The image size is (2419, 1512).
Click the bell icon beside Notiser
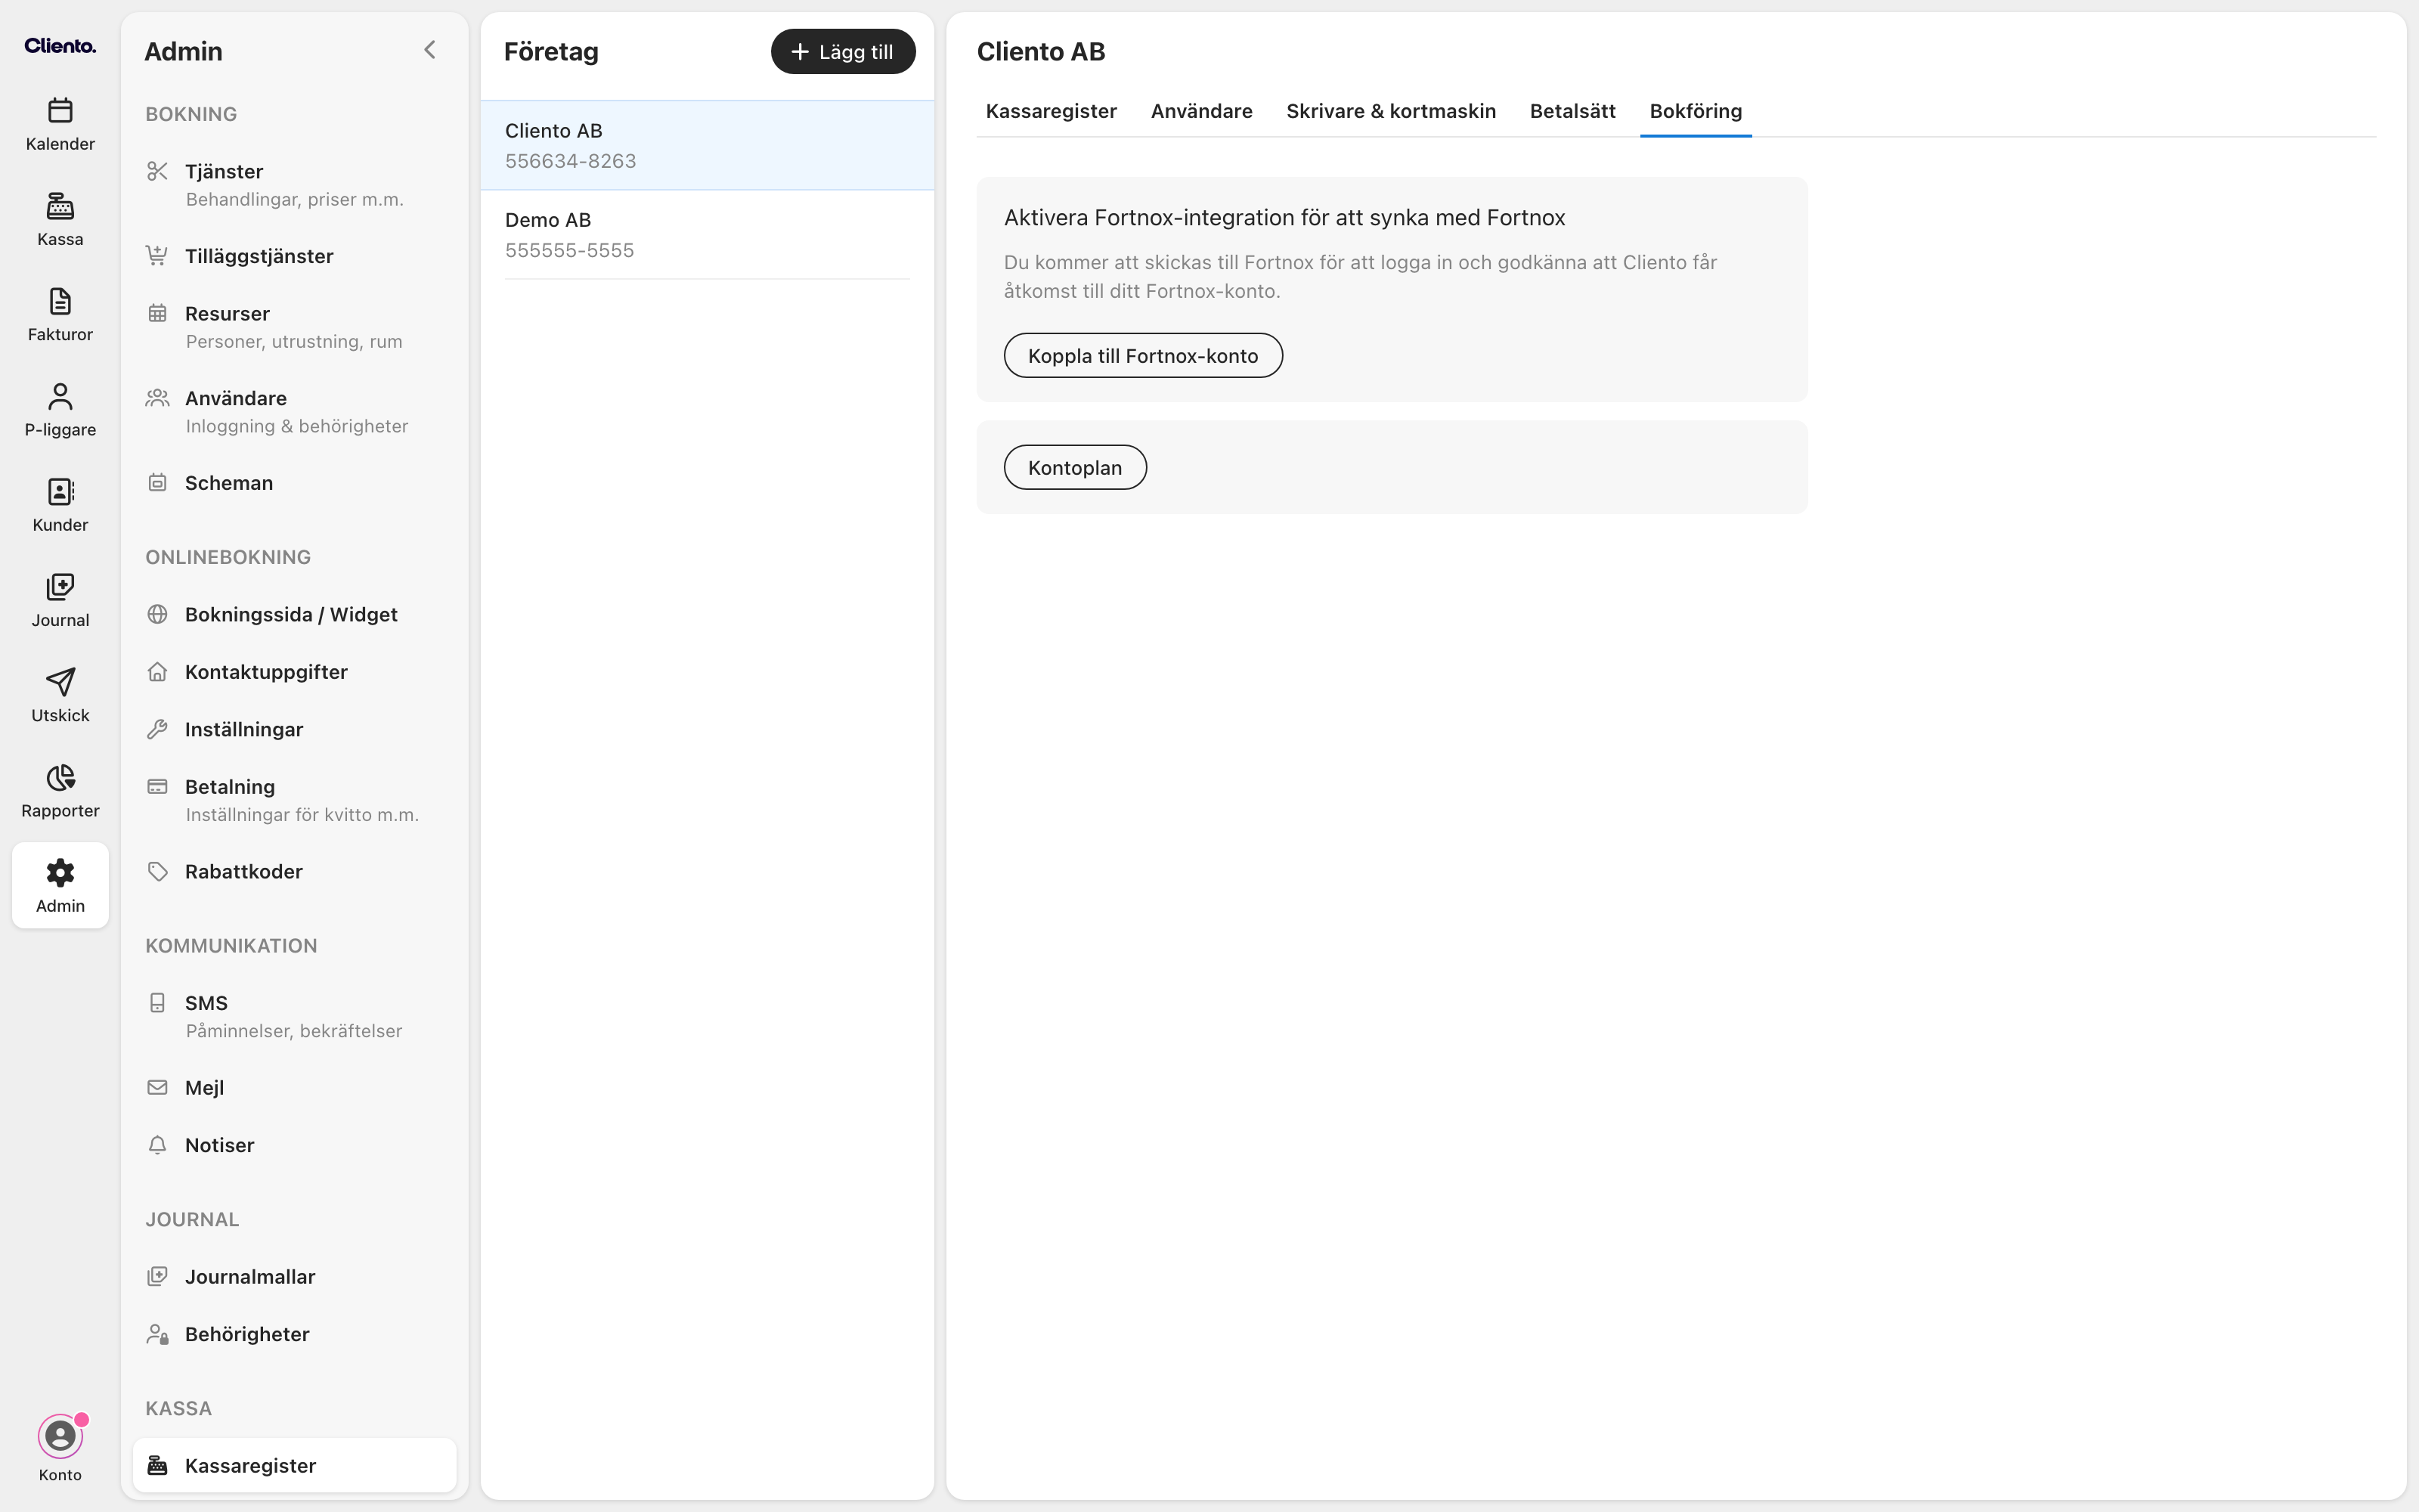157,1145
